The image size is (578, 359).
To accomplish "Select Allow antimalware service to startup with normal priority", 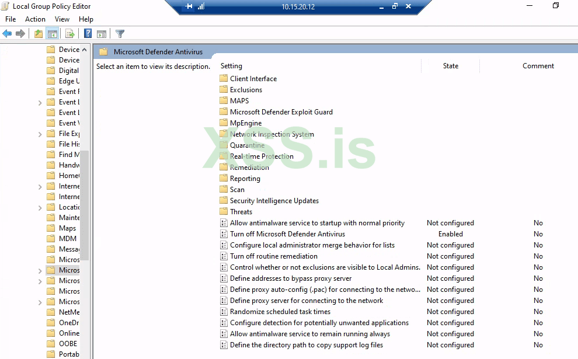I will point(317,223).
